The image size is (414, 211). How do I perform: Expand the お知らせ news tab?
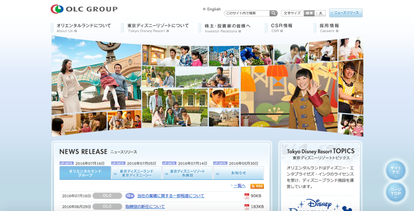point(238,173)
